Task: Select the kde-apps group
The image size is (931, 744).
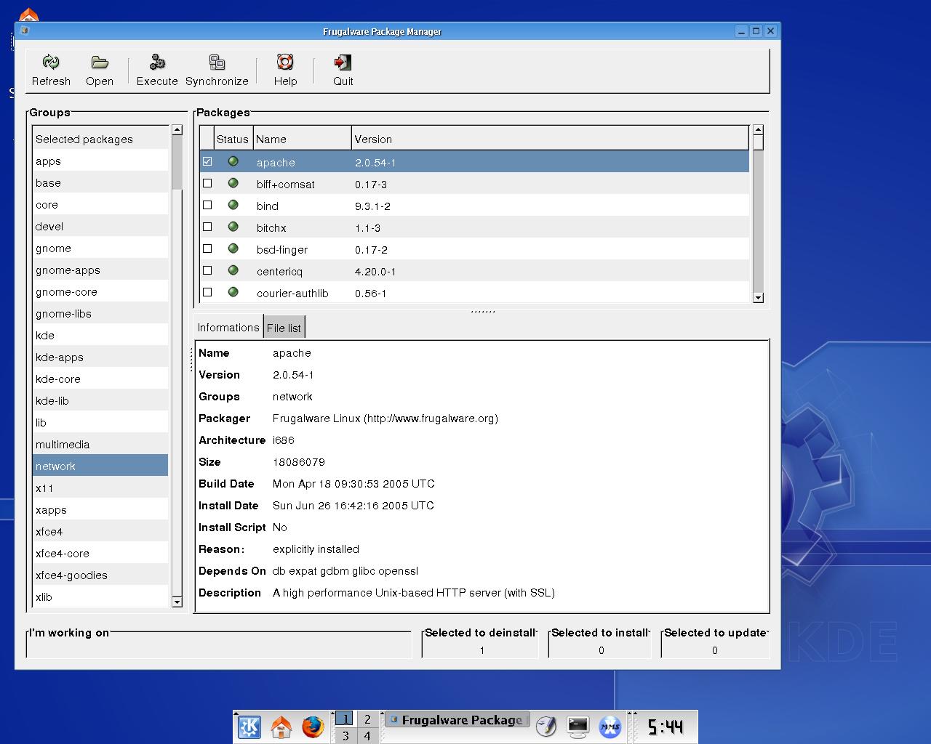Action: [100, 357]
